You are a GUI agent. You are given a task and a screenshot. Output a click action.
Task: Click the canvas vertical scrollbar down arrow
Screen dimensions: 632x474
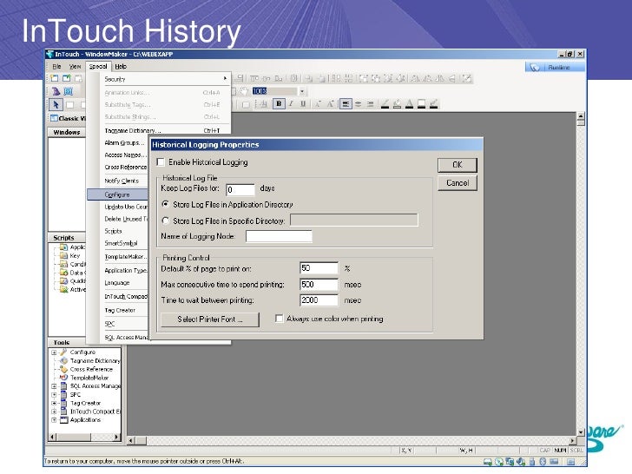(581, 431)
